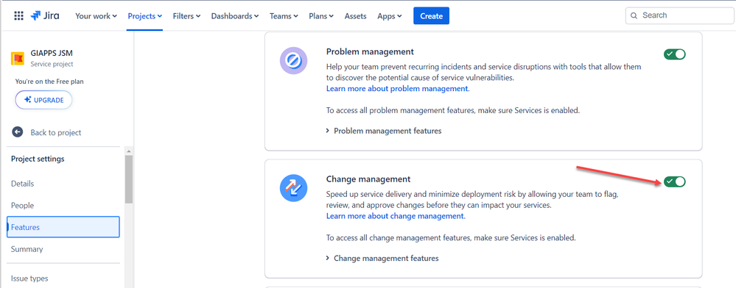Click the Jira logo
Viewport: 736px width, 288px height.
pos(45,15)
